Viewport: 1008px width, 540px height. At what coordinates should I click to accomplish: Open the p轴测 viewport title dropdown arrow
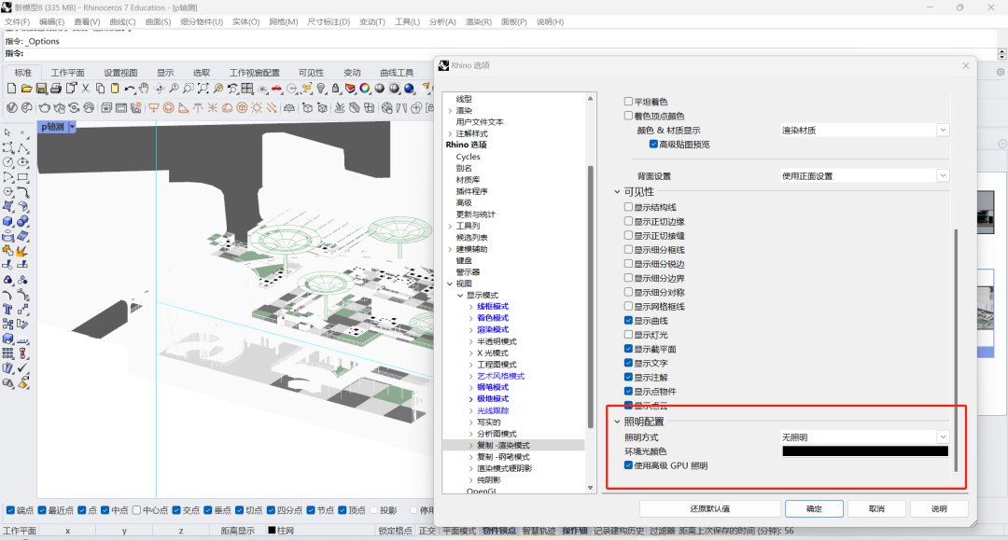pyautogui.click(x=72, y=127)
